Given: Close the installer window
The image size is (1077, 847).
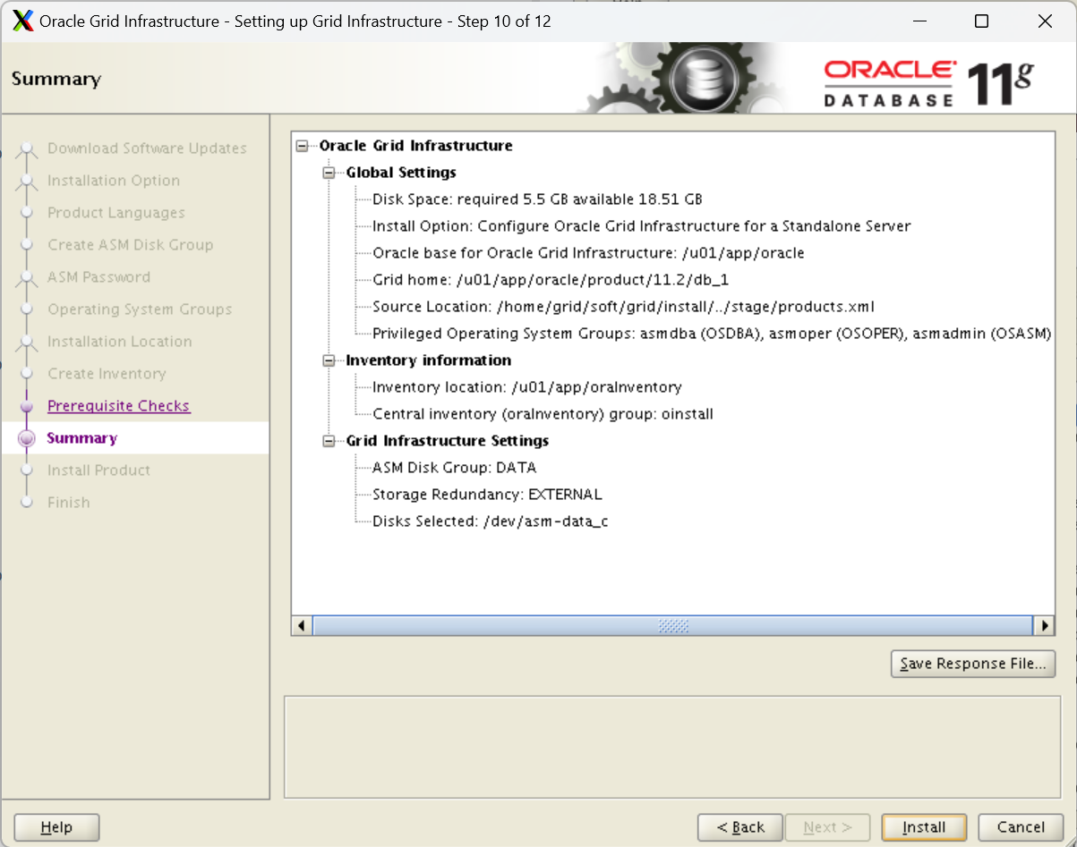Looking at the screenshot, I should 1045,21.
